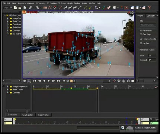Click the dotted yellow selection box icon
This screenshot has height=134, width=160.
86,8
